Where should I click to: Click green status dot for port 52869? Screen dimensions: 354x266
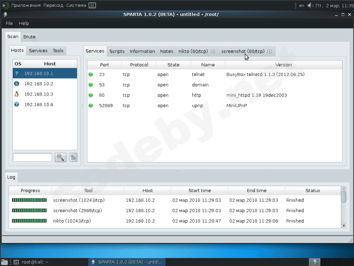click(91, 105)
